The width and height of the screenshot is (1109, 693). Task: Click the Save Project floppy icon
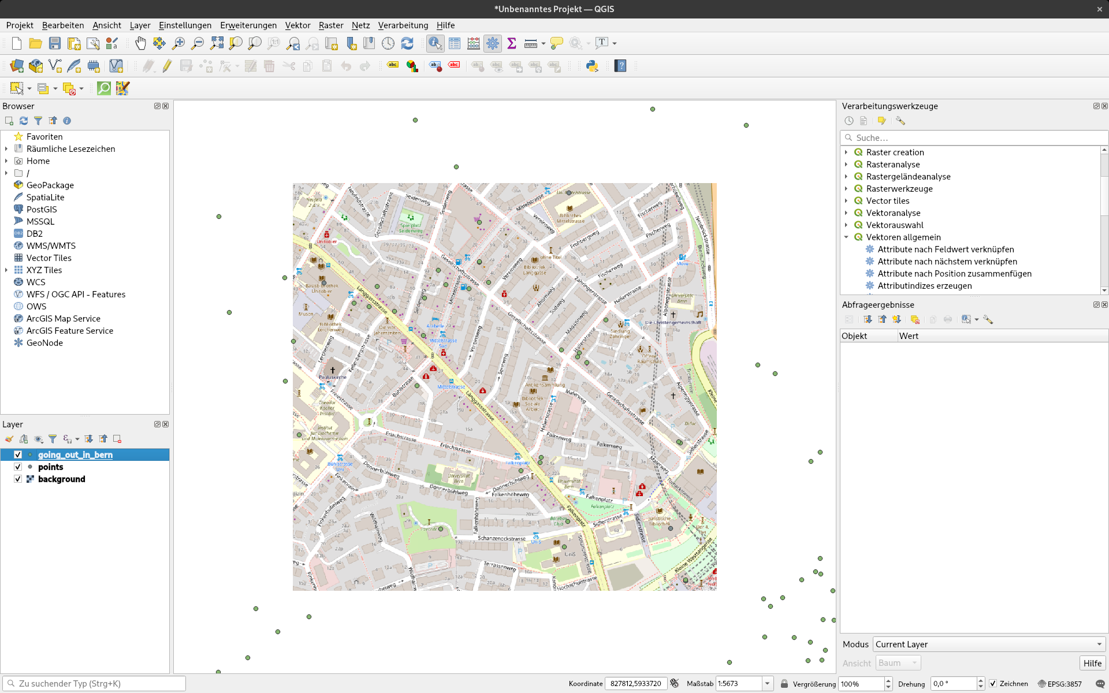pos(55,43)
